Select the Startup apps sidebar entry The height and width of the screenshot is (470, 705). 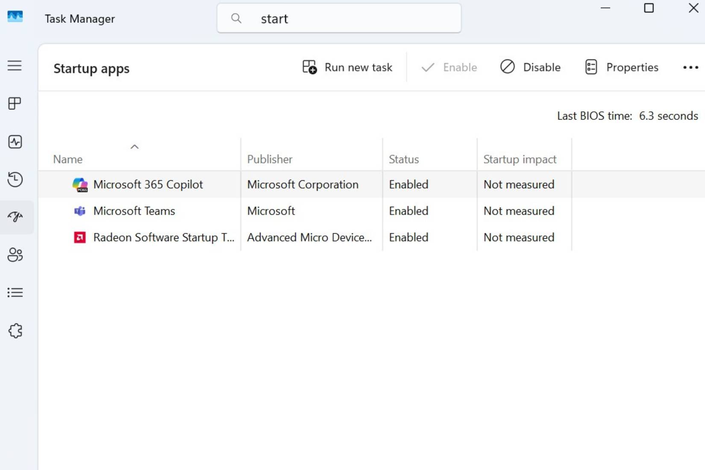[x=15, y=217]
